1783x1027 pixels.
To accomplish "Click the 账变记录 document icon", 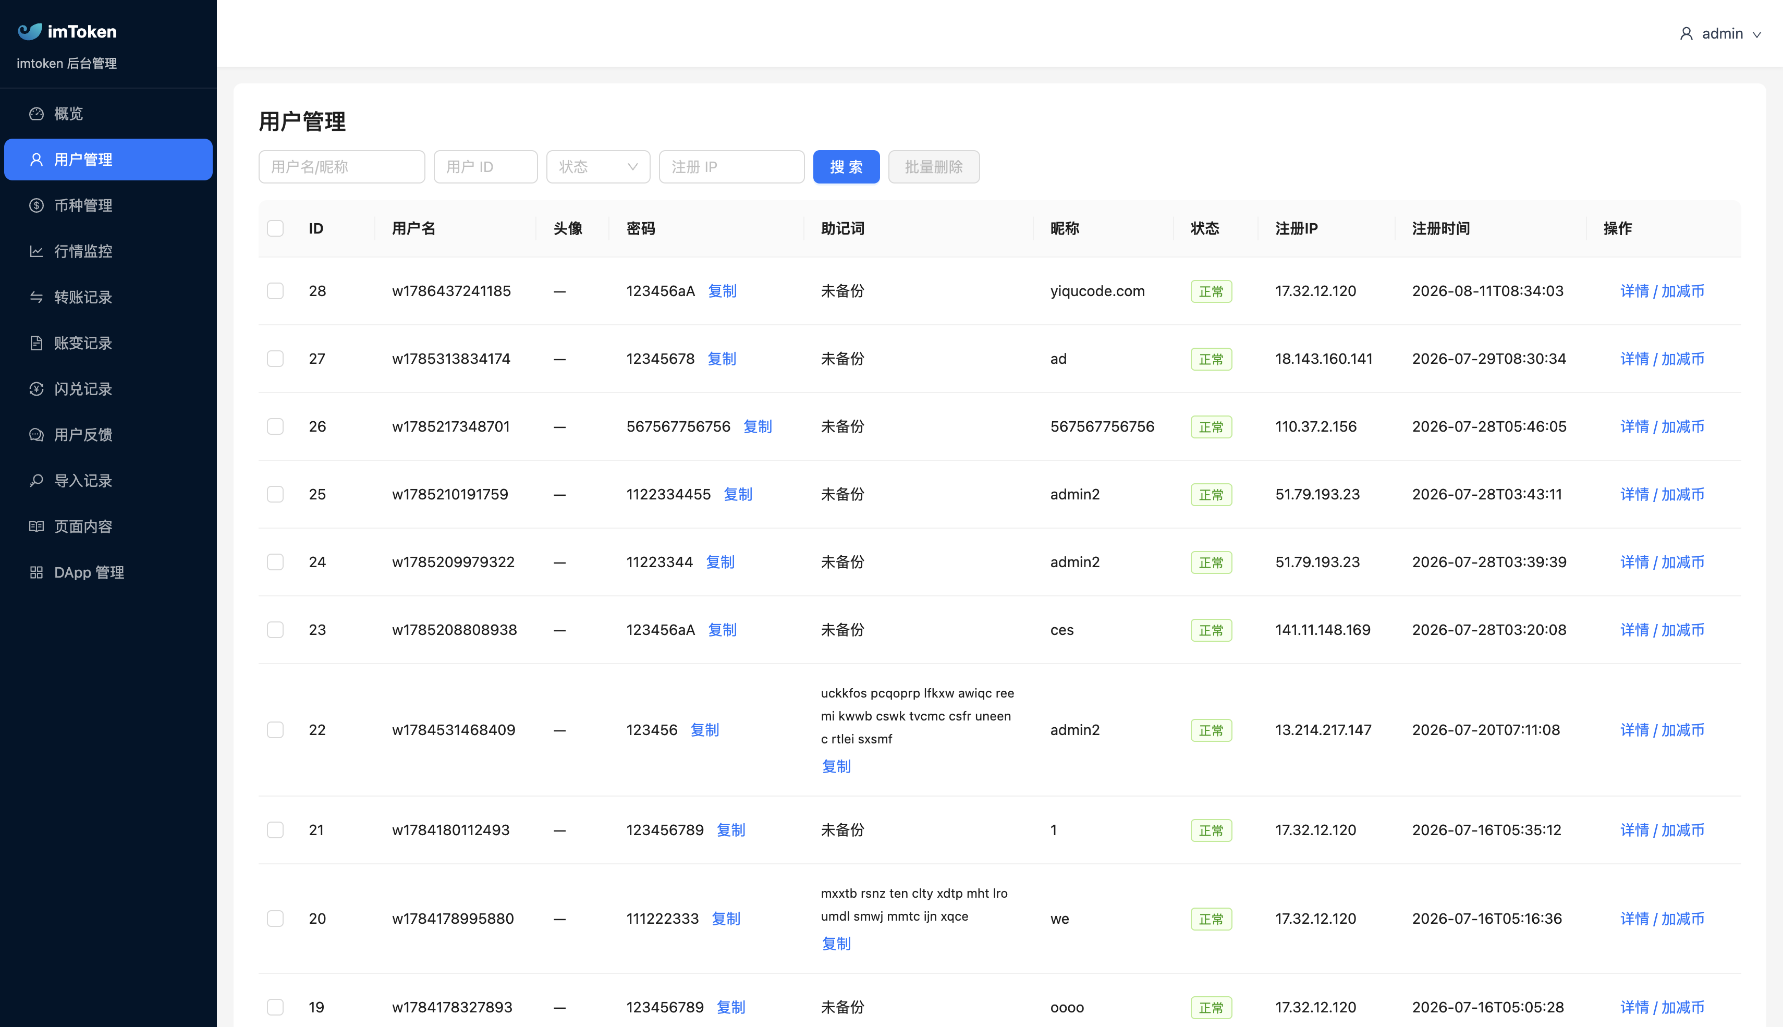I will [x=36, y=343].
